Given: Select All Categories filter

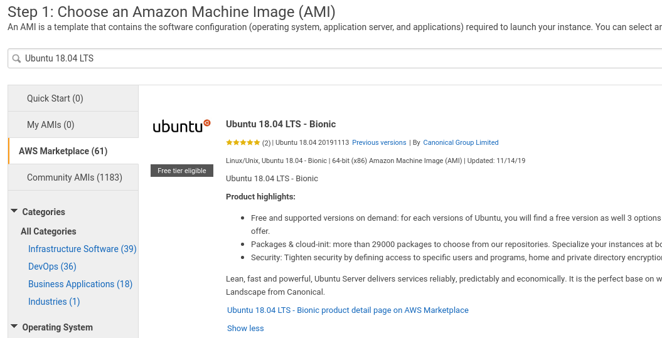Looking at the screenshot, I should [x=48, y=231].
